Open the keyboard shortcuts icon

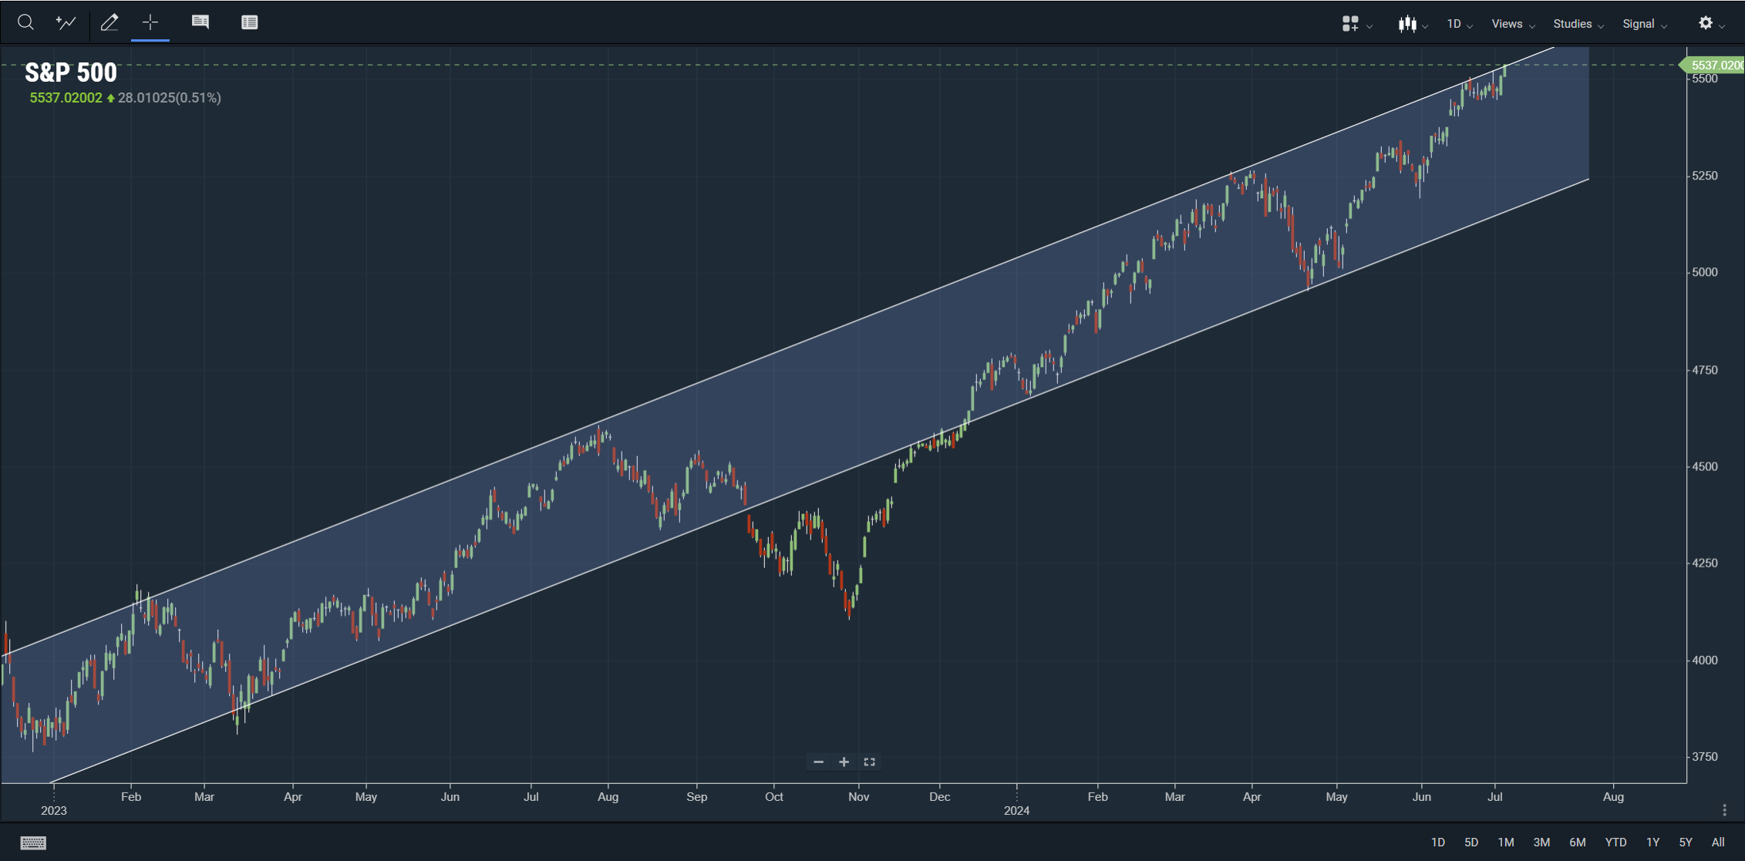[33, 843]
